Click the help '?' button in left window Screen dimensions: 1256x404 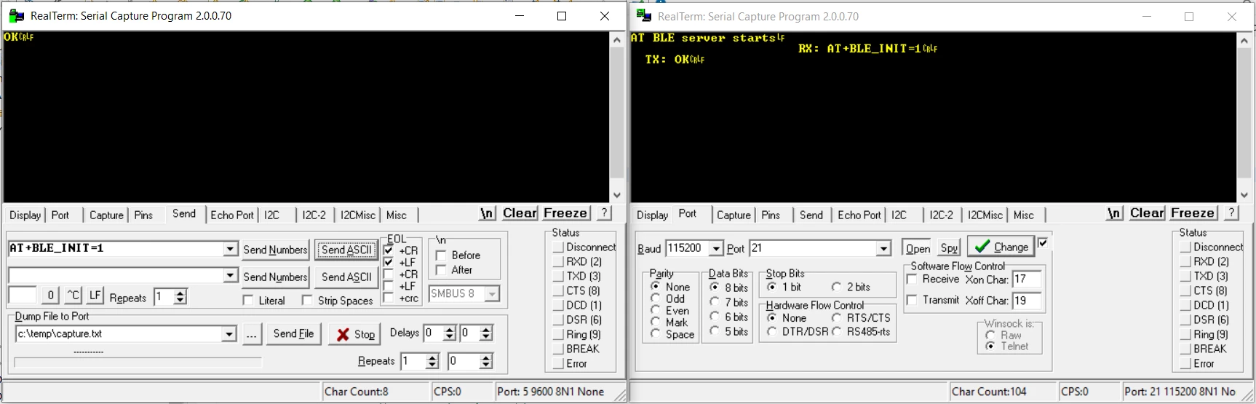pyautogui.click(x=604, y=213)
